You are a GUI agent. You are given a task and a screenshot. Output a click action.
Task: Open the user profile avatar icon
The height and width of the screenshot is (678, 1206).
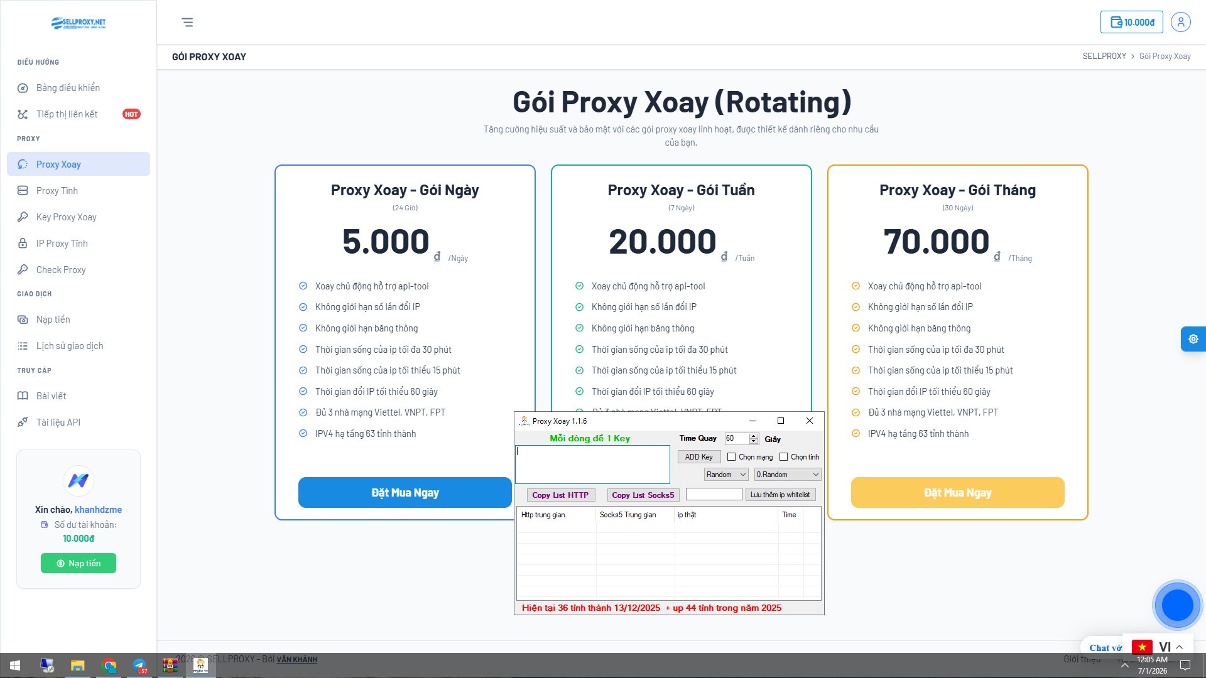coord(1180,23)
